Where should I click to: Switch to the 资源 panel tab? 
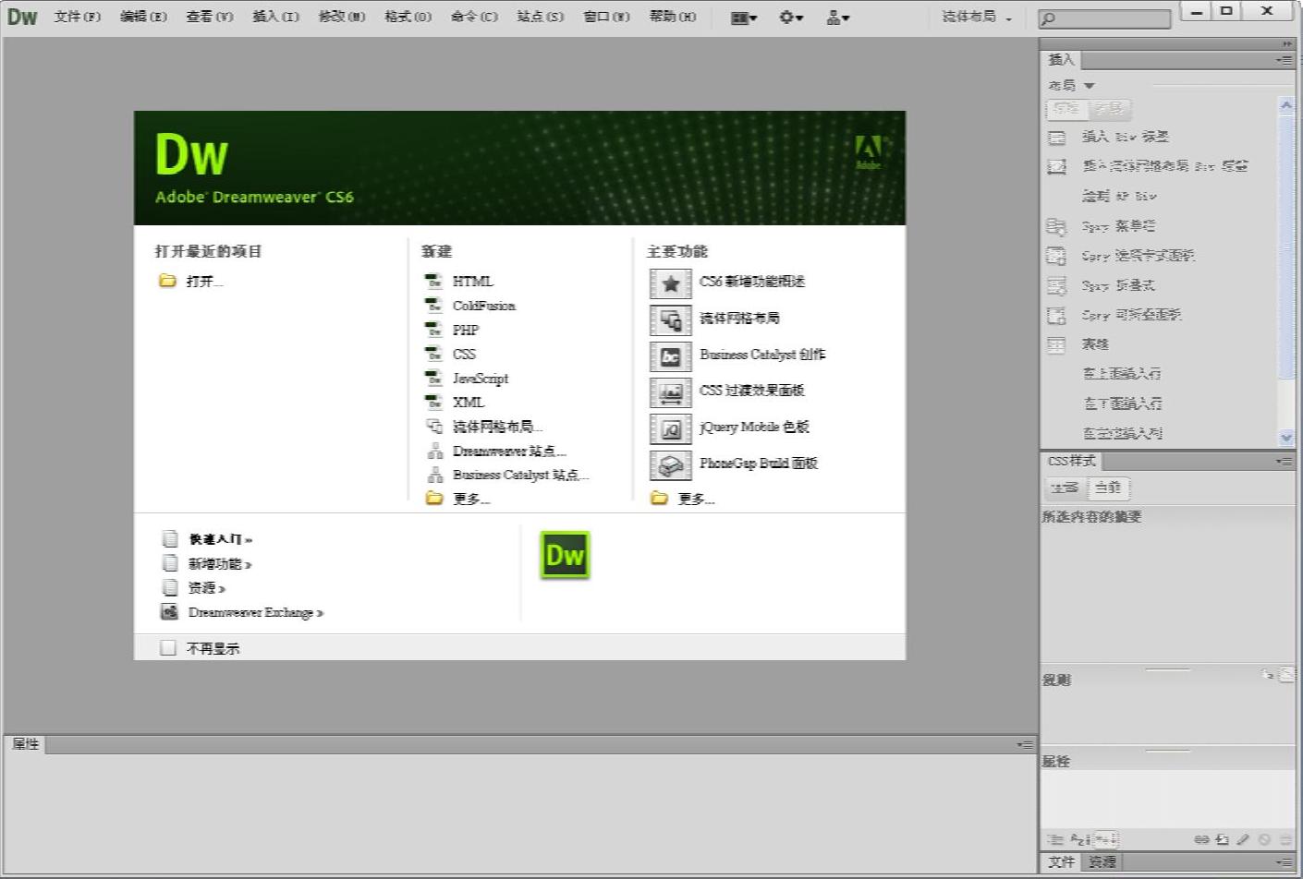click(x=1102, y=861)
